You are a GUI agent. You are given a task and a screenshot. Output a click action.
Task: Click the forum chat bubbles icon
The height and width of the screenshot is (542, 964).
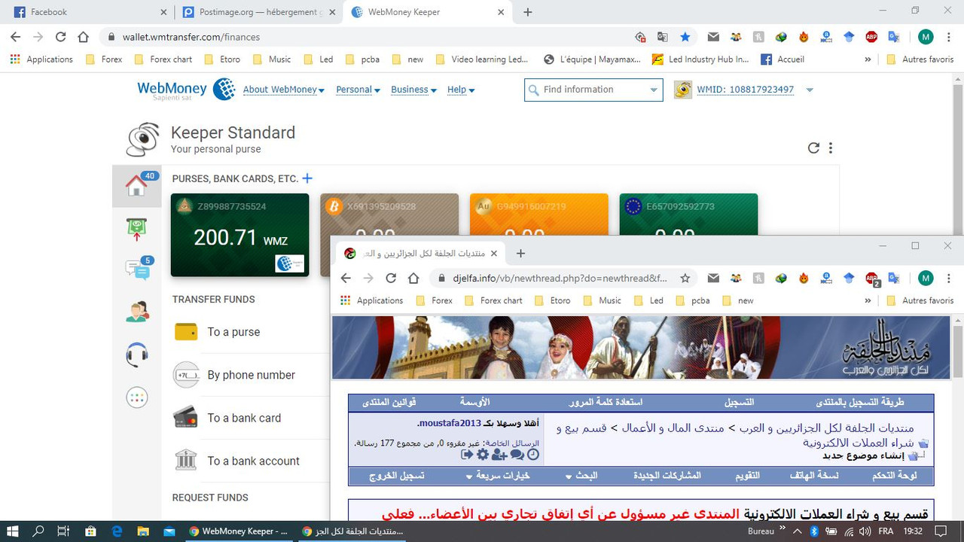517,455
